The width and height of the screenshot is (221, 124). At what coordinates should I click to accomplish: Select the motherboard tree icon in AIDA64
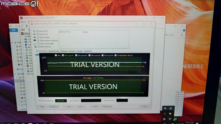click(x=25, y=39)
